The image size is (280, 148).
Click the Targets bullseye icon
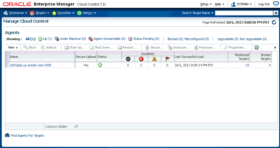pos(32,13)
